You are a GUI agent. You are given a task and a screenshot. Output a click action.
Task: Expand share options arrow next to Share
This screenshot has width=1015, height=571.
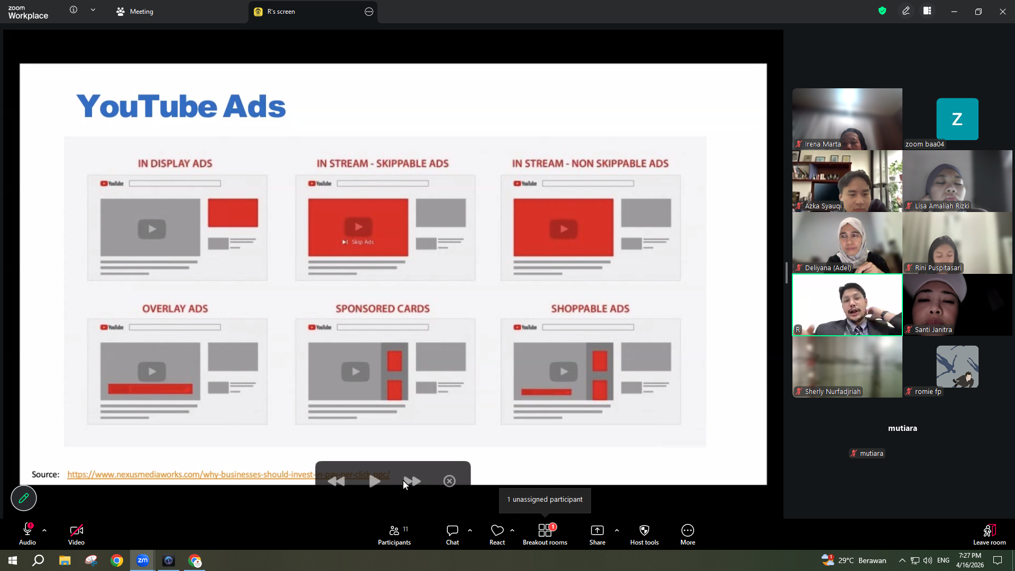[x=617, y=530]
